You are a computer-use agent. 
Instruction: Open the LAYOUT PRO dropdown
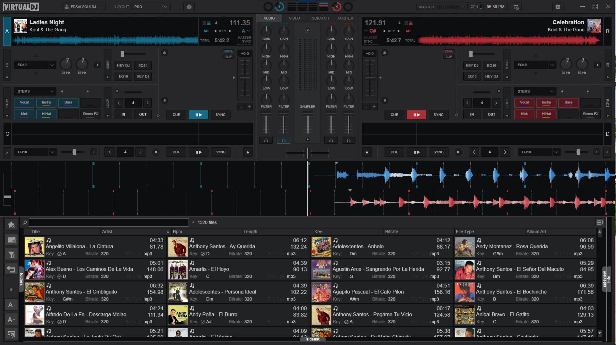150,7
